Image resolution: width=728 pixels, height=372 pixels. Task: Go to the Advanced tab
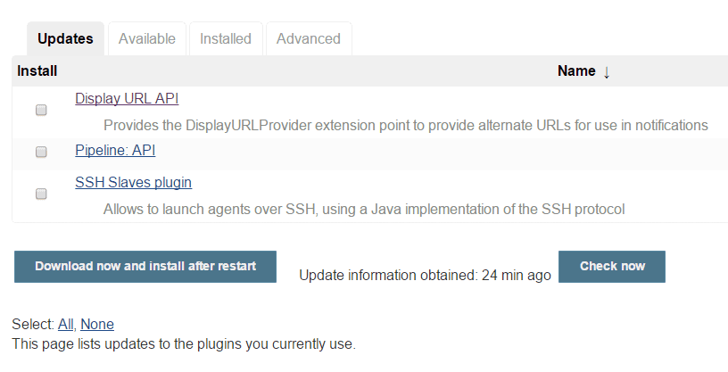[x=309, y=38]
